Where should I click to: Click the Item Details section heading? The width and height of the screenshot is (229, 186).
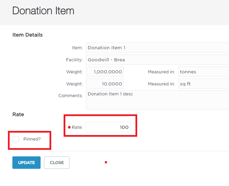point(28,35)
